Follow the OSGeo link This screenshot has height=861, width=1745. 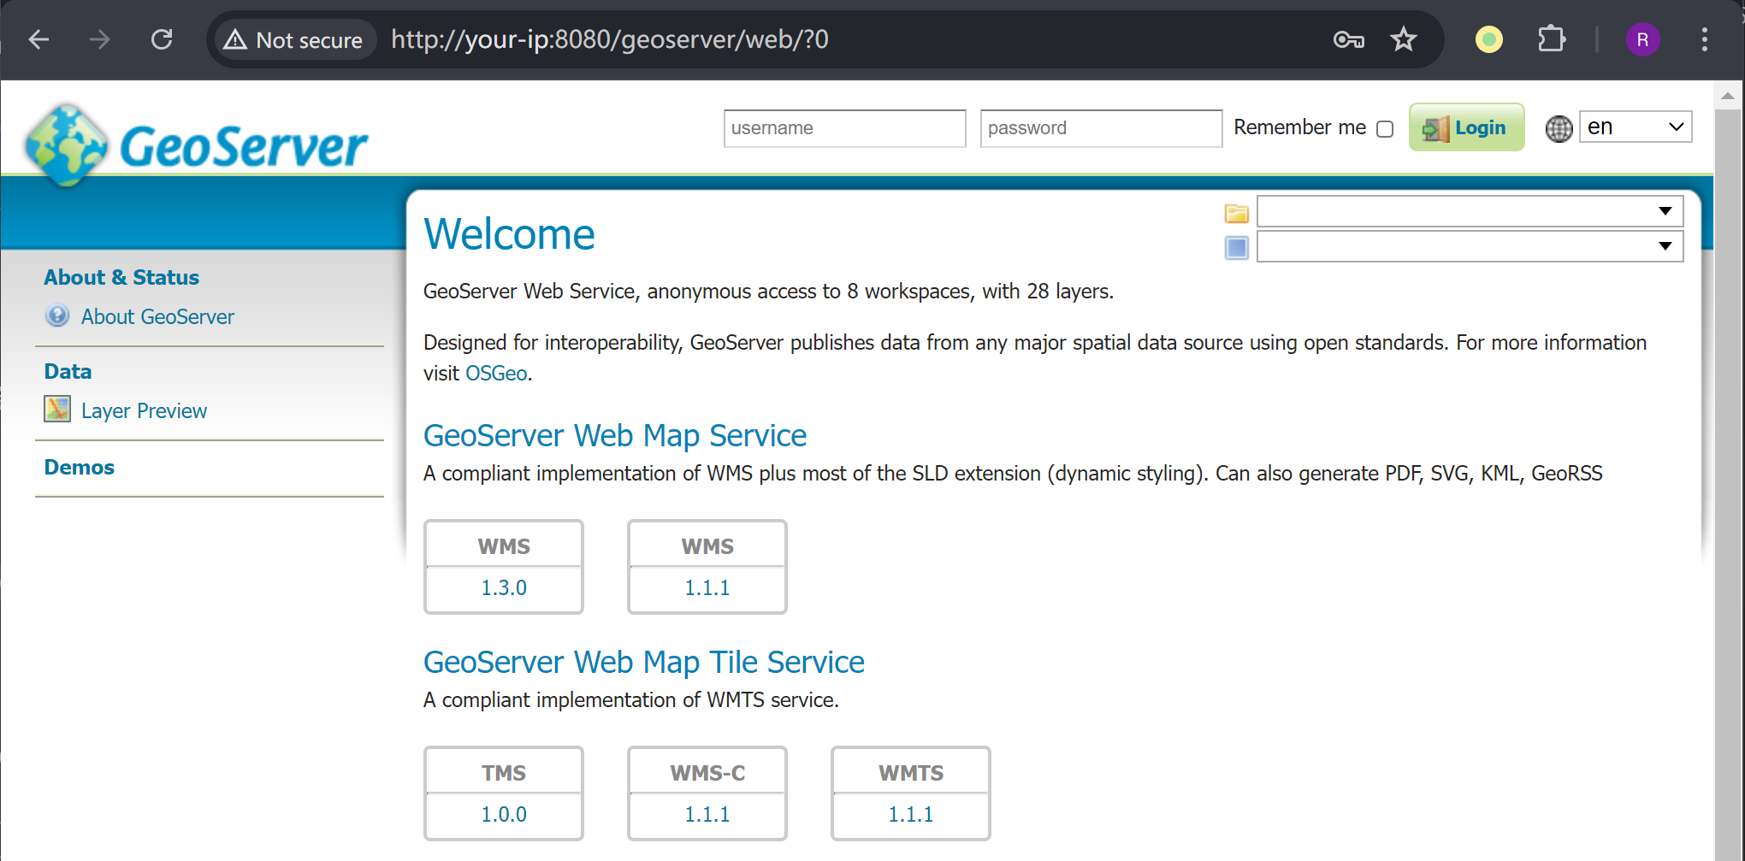point(495,374)
